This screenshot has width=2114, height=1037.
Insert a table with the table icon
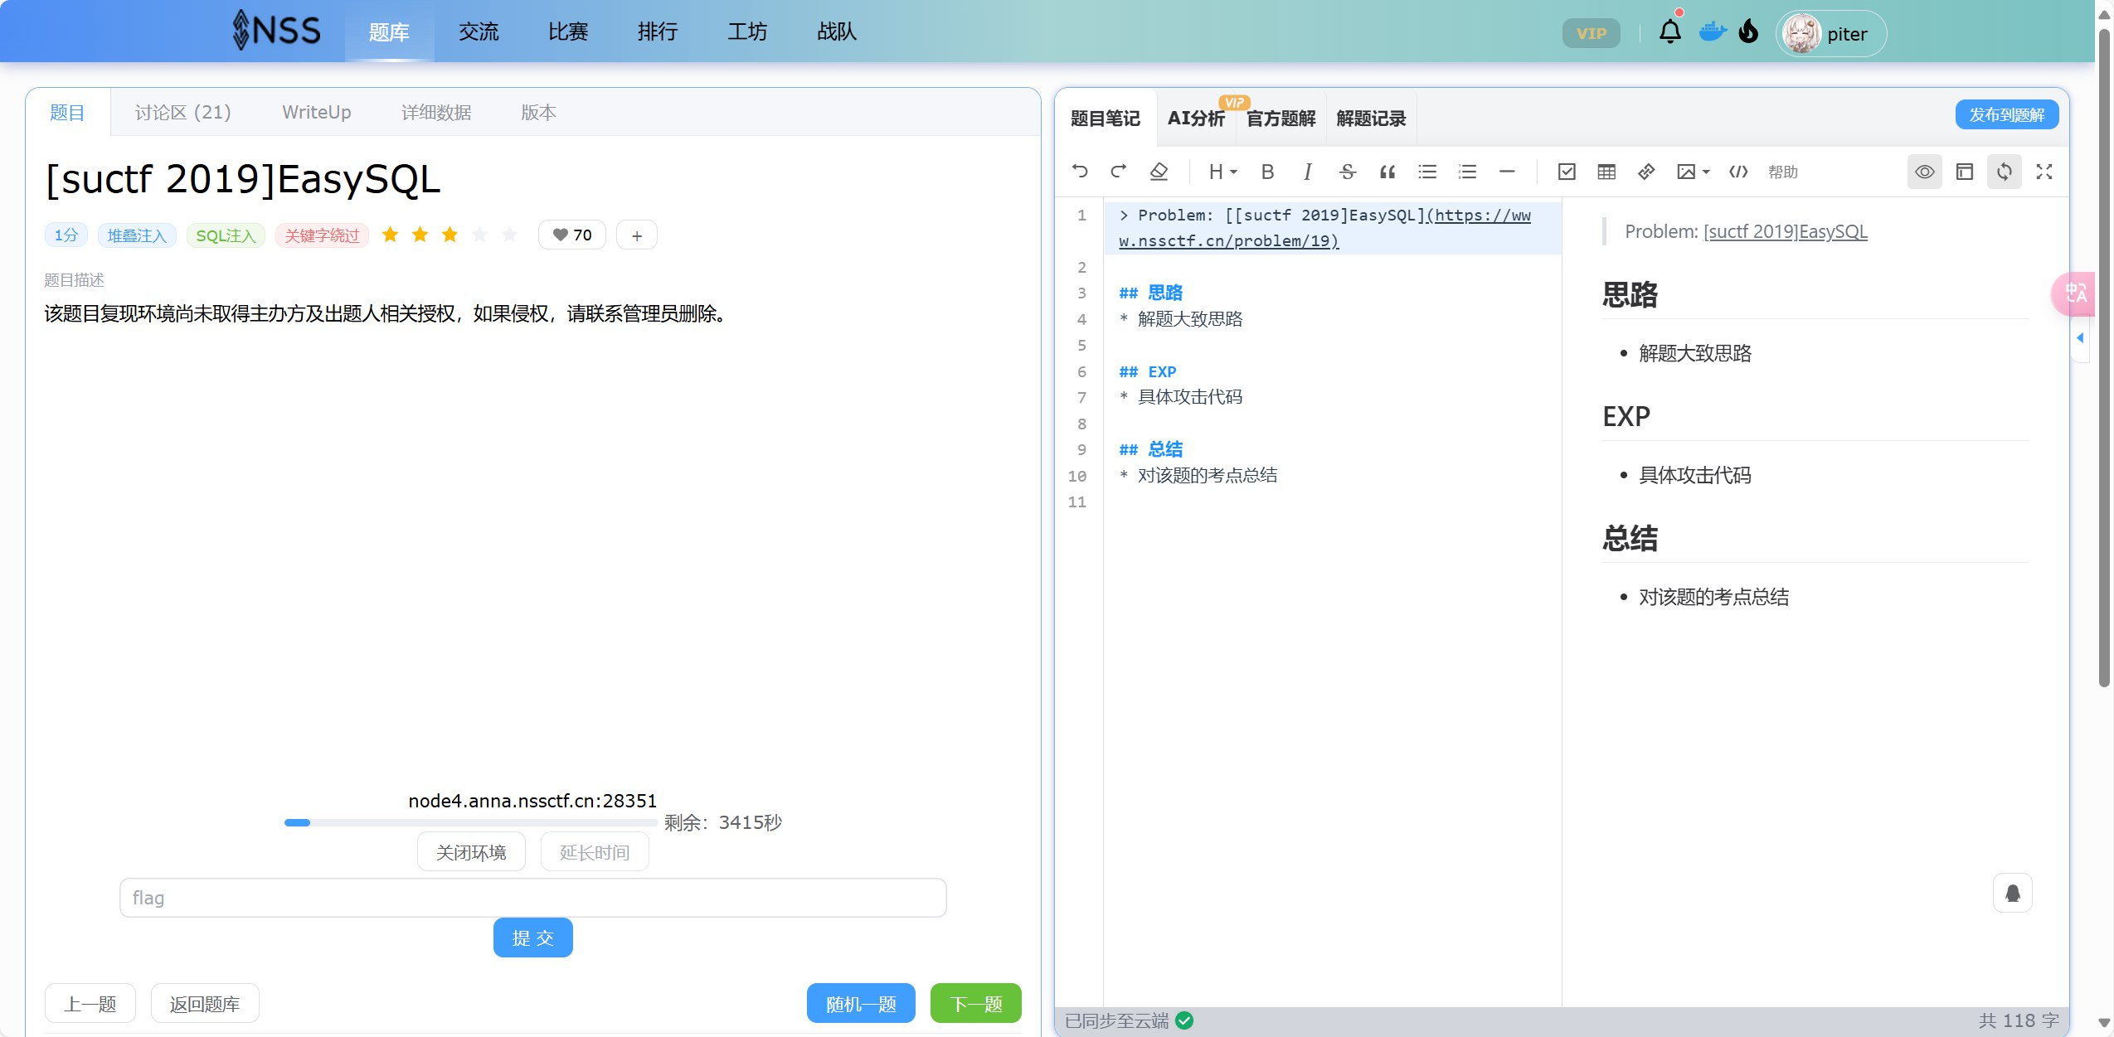coord(1606,172)
